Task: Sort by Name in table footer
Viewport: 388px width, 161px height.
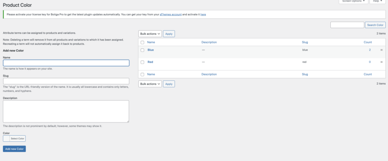Action: click(x=151, y=74)
